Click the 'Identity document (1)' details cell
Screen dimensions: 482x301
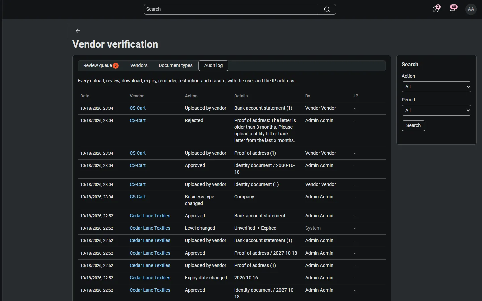pyautogui.click(x=257, y=184)
